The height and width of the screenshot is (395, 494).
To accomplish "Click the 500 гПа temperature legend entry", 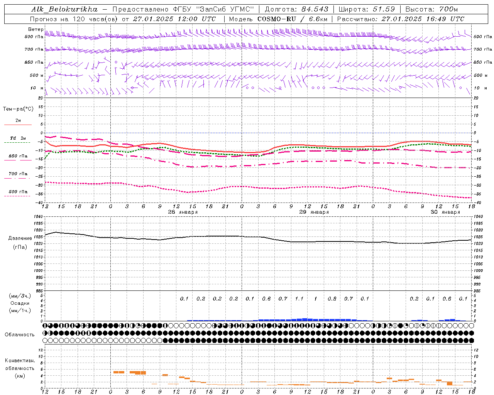I will tap(18, 192).
